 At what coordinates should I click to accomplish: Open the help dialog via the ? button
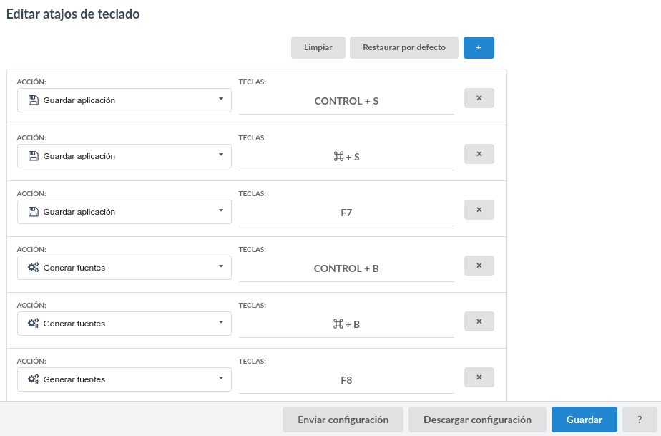click(640, 420)
